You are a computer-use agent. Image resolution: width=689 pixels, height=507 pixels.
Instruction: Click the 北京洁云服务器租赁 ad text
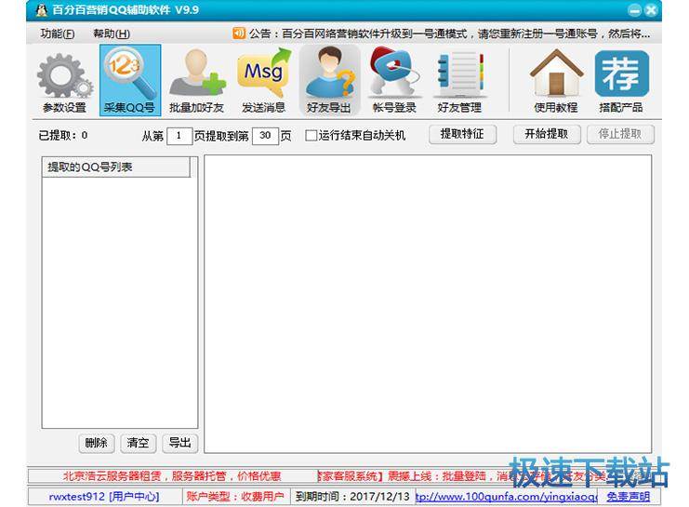172,476
